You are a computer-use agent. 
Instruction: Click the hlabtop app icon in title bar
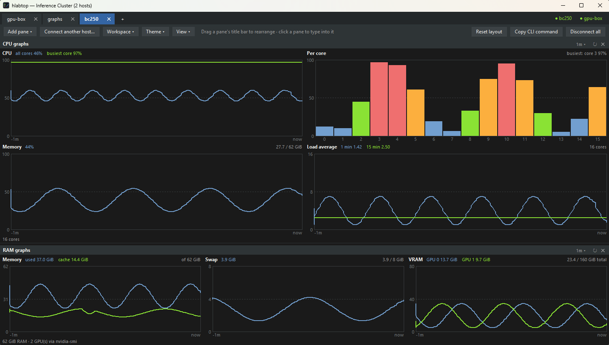pos(6,5)
